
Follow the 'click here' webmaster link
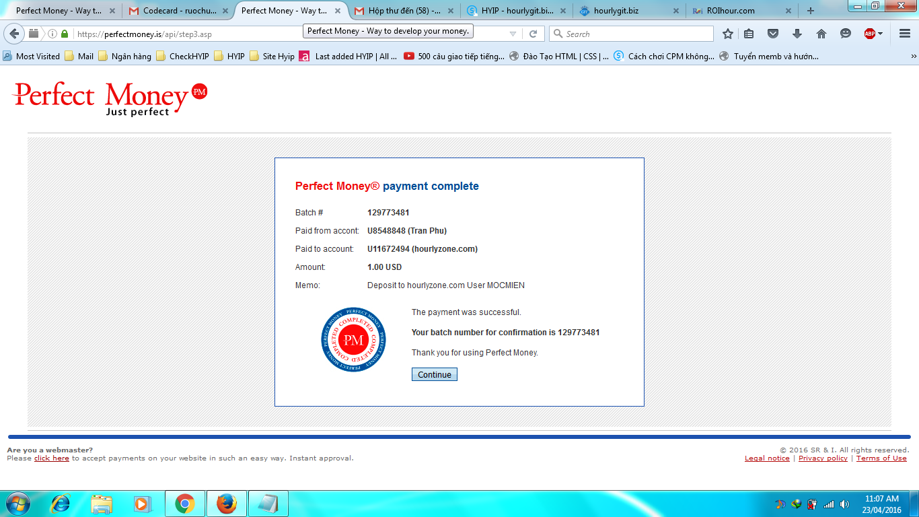click(x=52, y=458)
